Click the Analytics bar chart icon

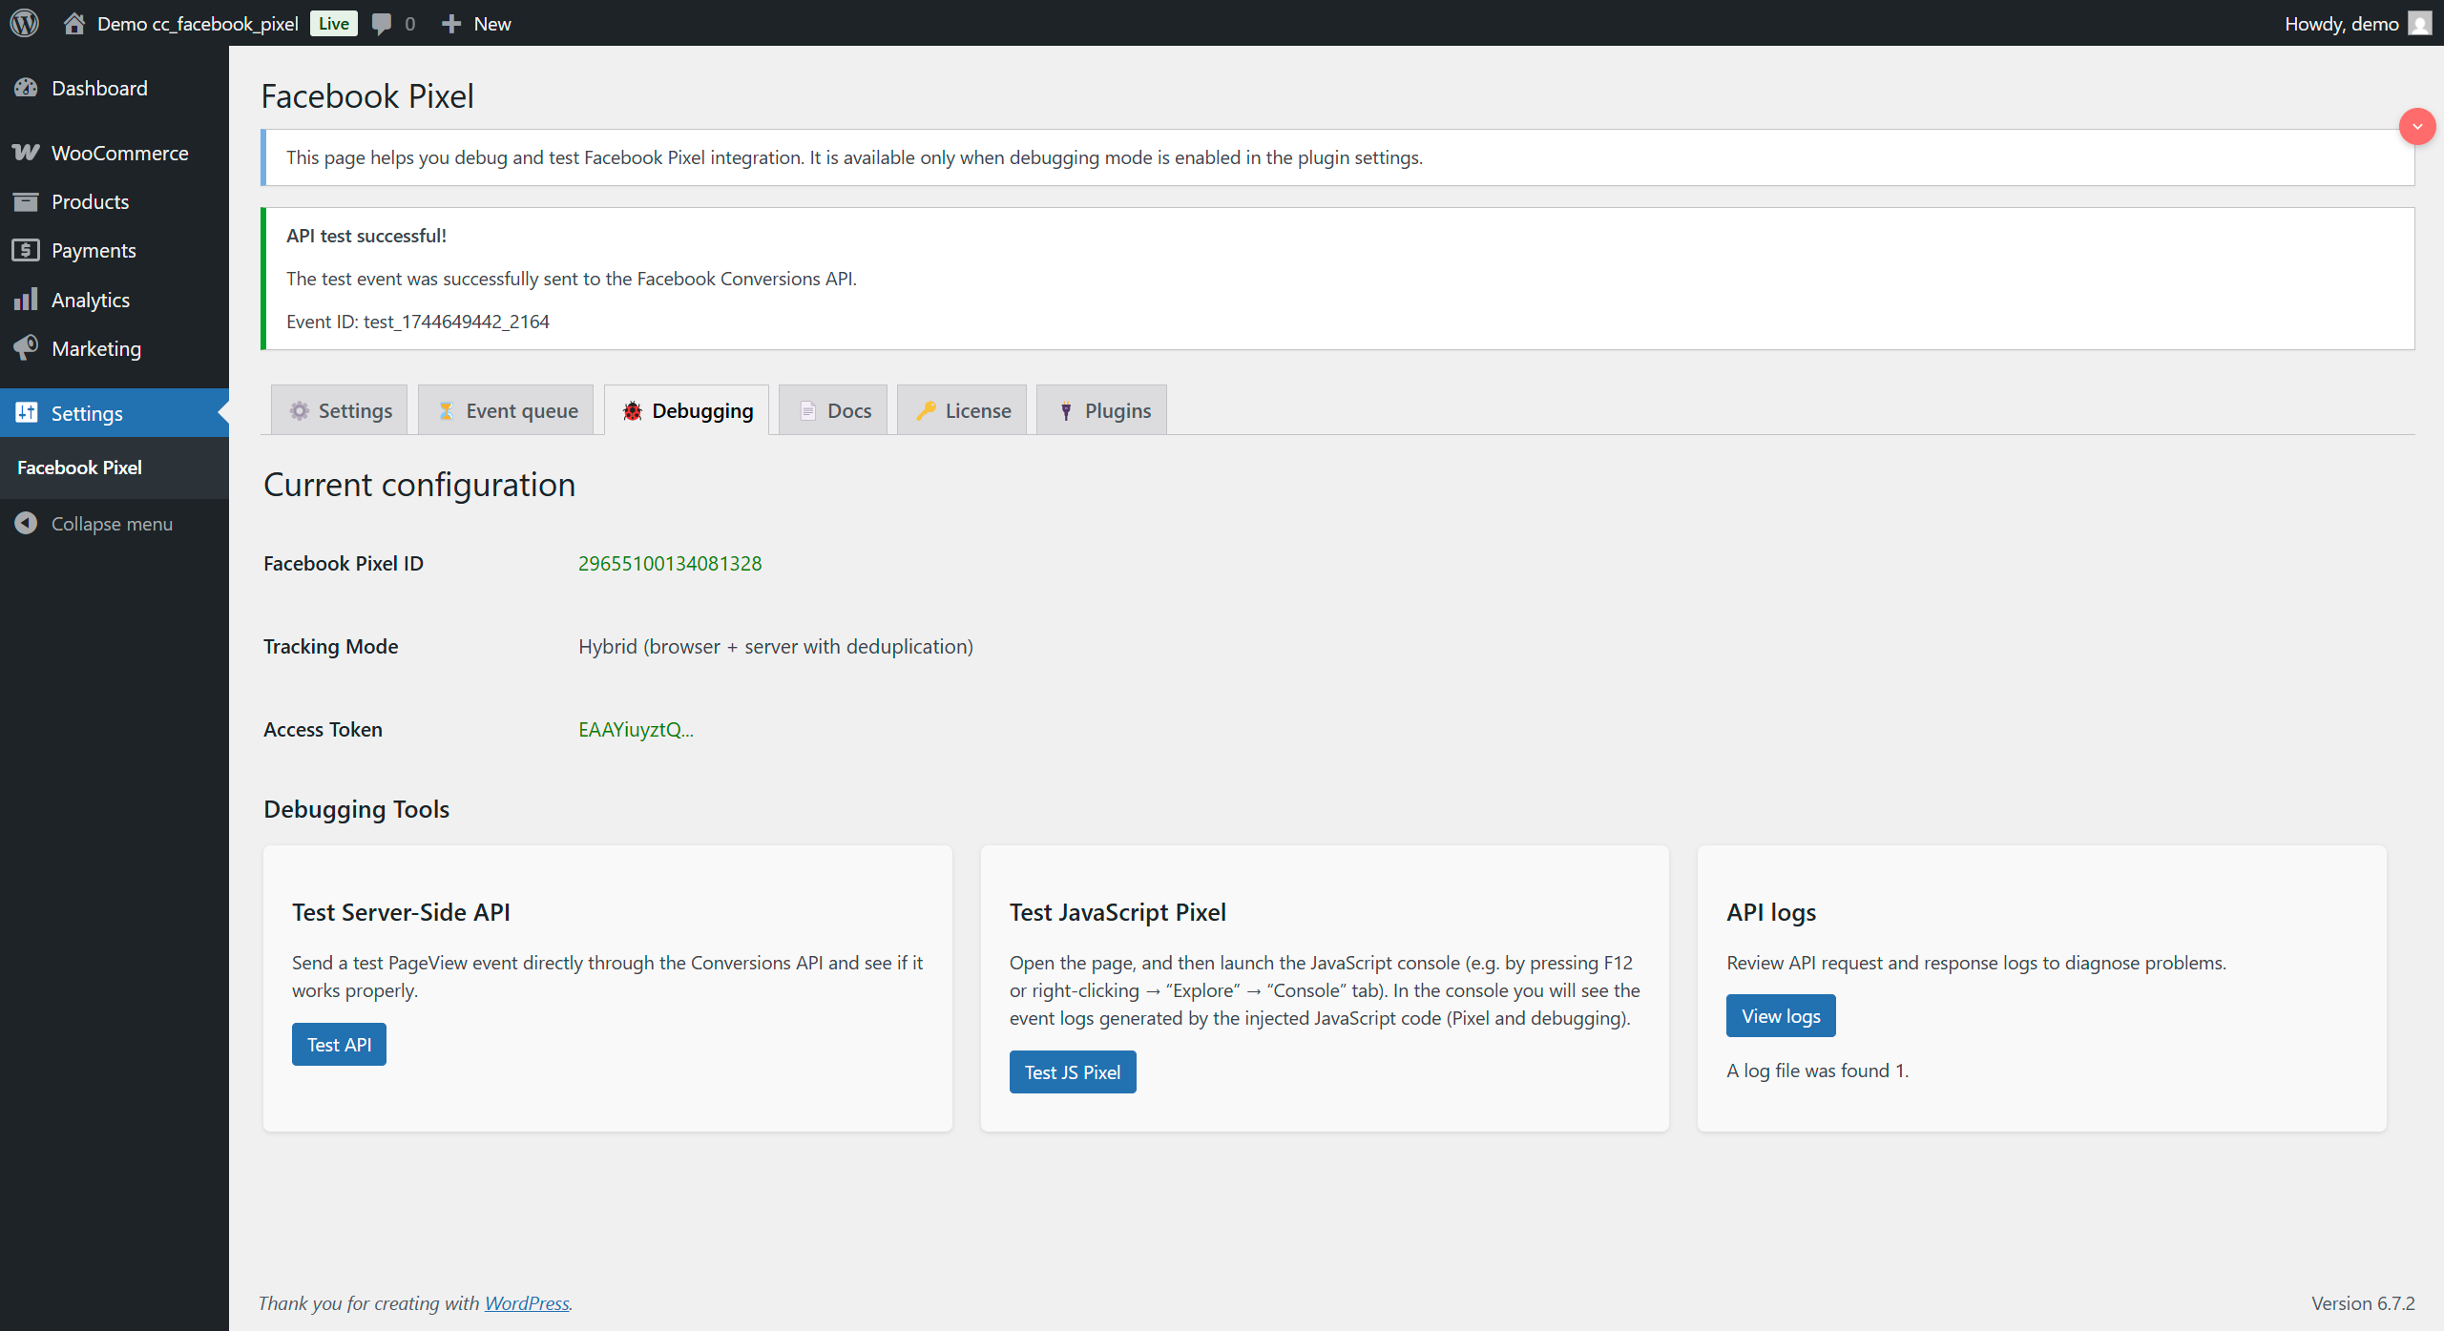pos(26,300)
